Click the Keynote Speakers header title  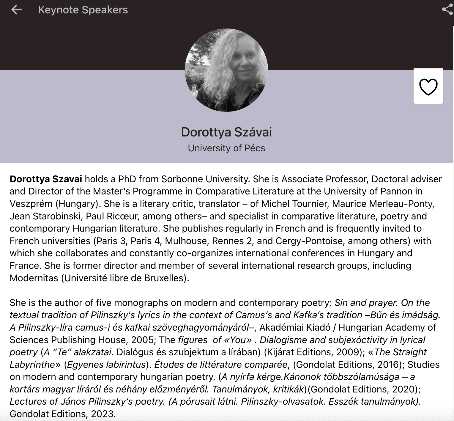(83, 10)
